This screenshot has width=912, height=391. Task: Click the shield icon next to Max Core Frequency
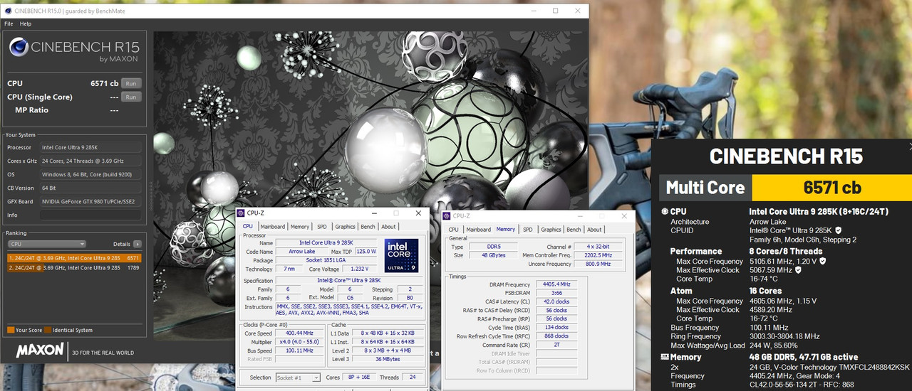pyautogui.click(x=822, y=261)
